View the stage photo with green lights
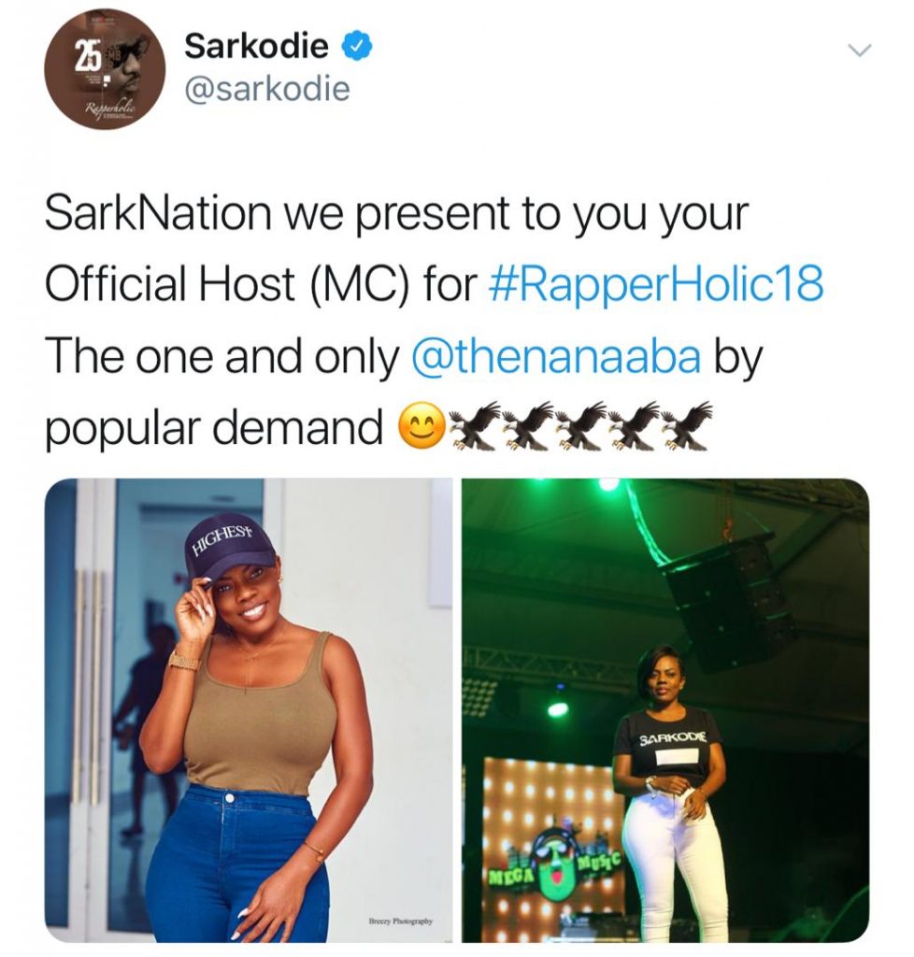 tap(665, 710)
